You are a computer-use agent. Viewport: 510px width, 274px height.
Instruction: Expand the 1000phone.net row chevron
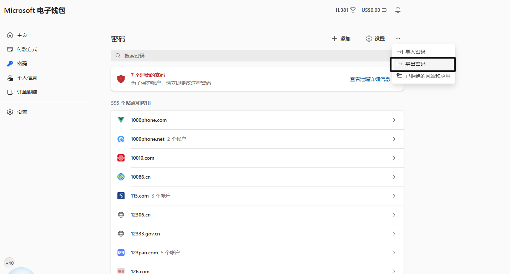(x=394, y=139)
